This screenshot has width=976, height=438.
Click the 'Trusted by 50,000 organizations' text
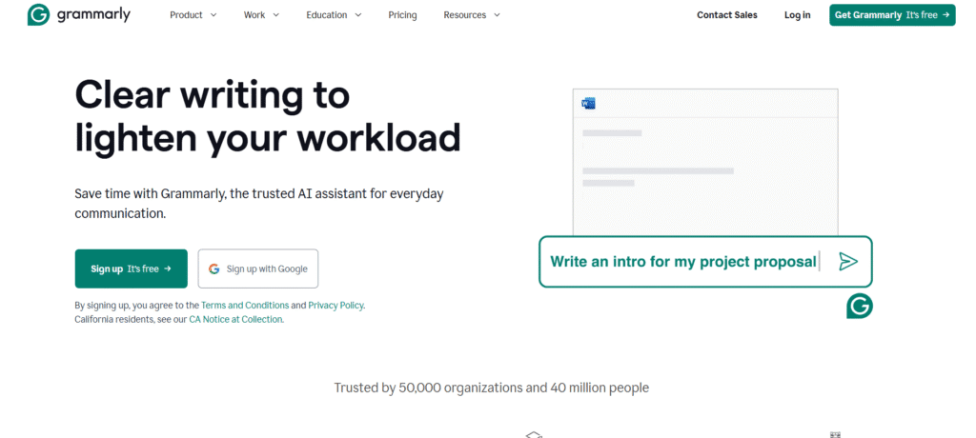[x=492, y=388]
